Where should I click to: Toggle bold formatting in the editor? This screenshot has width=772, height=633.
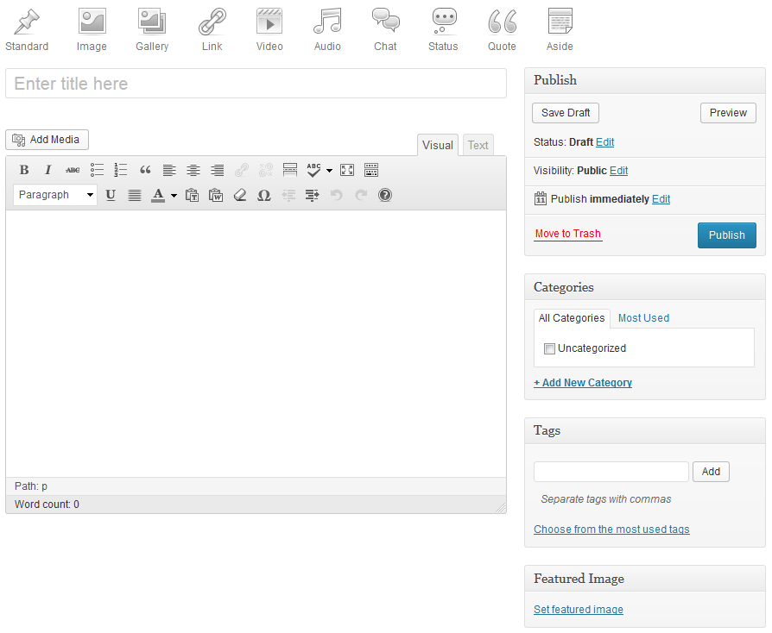[x=24, y=170]
